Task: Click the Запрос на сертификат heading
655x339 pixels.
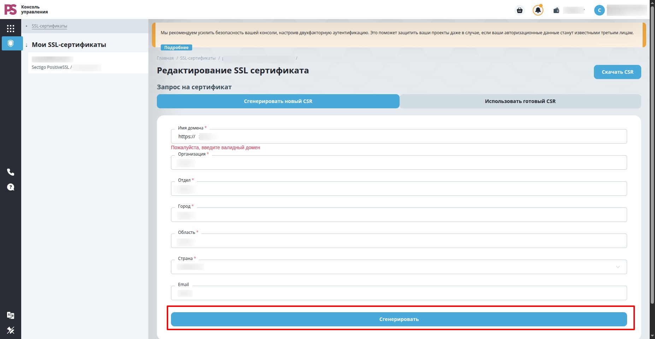Action: pyautogui.click(x=194, y=87)
